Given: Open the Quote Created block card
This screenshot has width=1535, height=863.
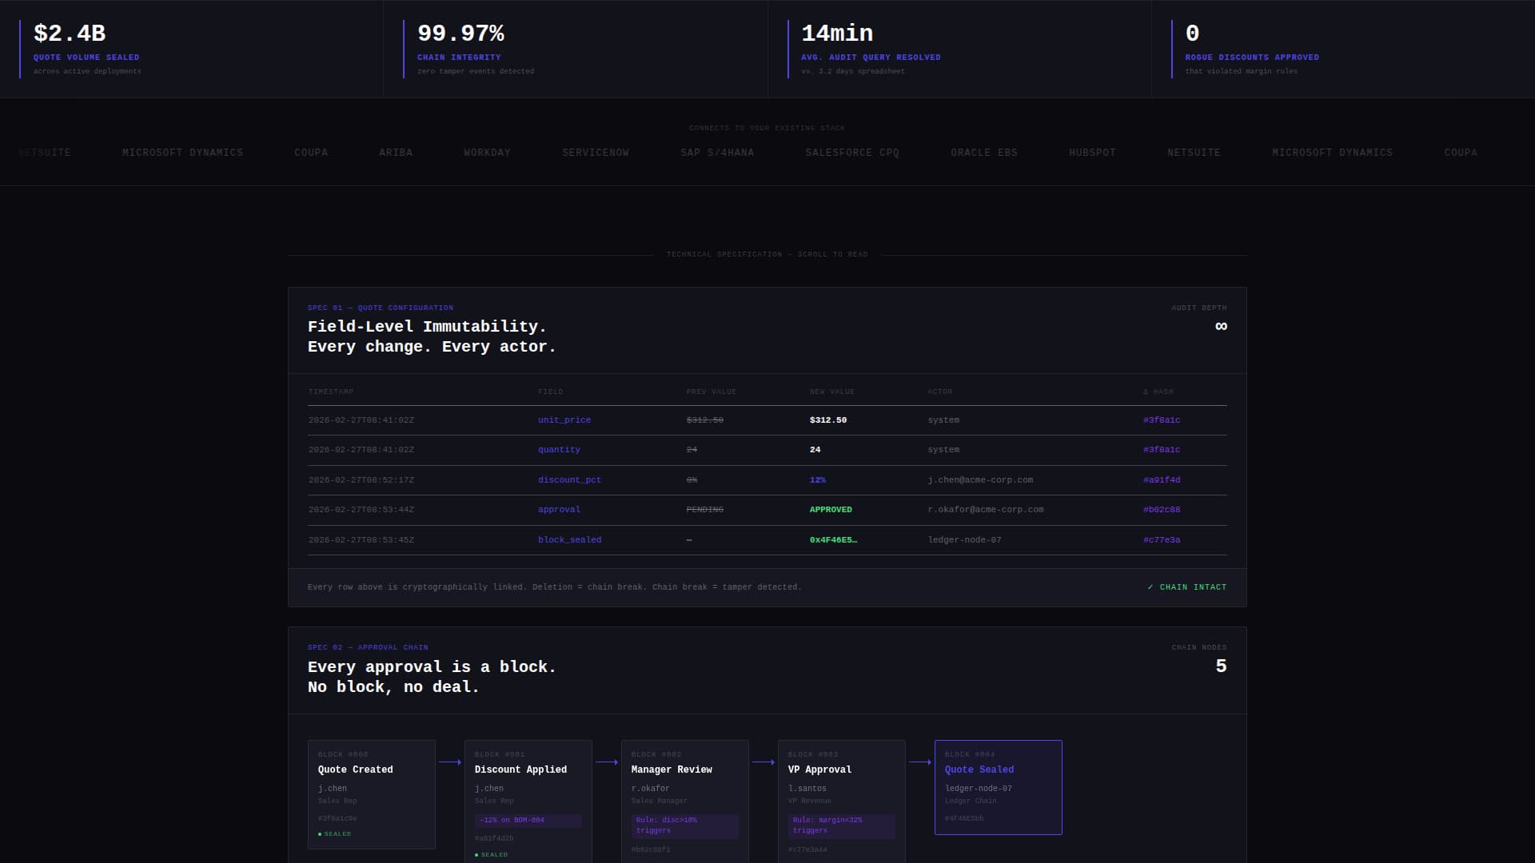Looking at the screenshot, I should (x=372, y=794).
